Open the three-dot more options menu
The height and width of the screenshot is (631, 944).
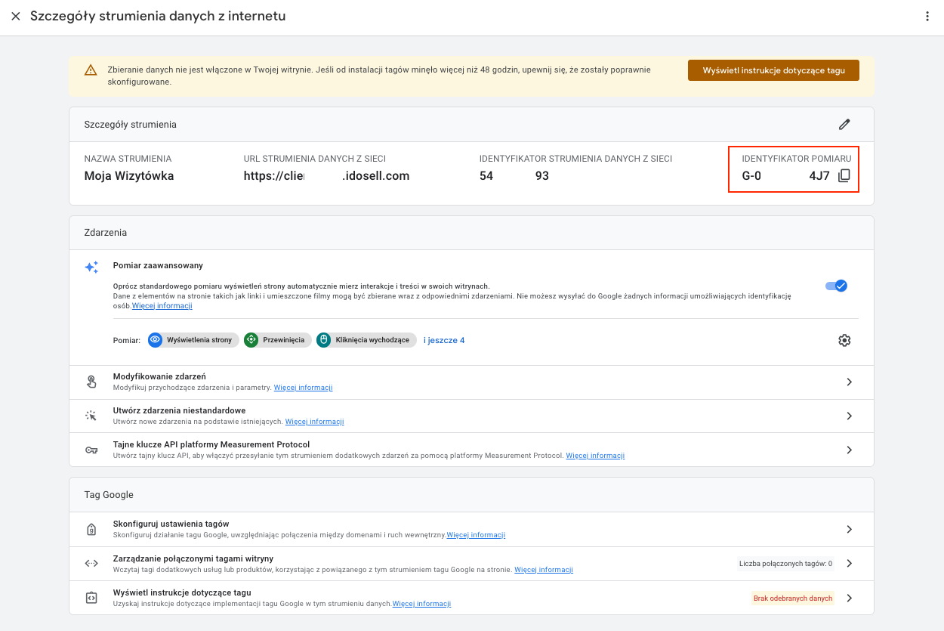[x=927, y=16]
